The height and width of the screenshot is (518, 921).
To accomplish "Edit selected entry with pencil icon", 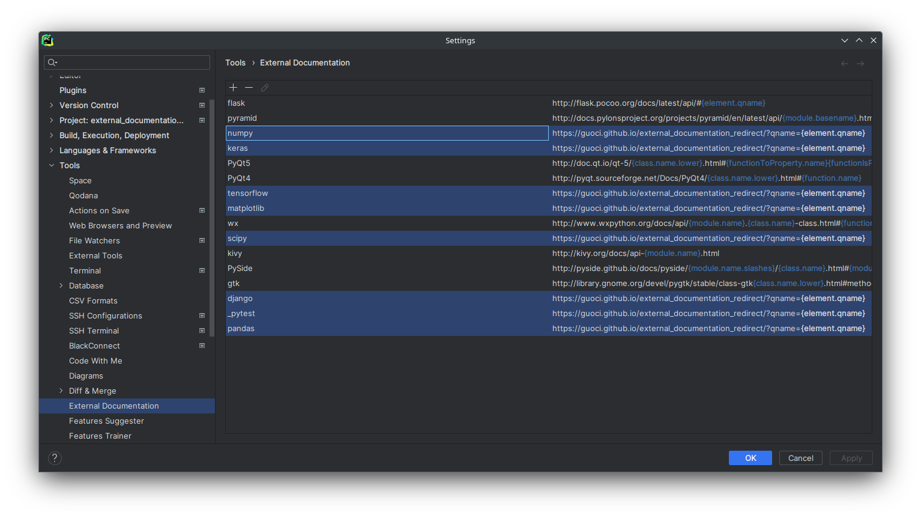I will coord(265,88).
